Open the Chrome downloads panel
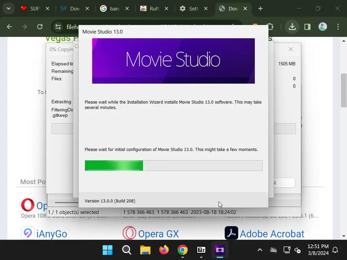The width and height of the screenshot is (347, 260). click(292, 27)
